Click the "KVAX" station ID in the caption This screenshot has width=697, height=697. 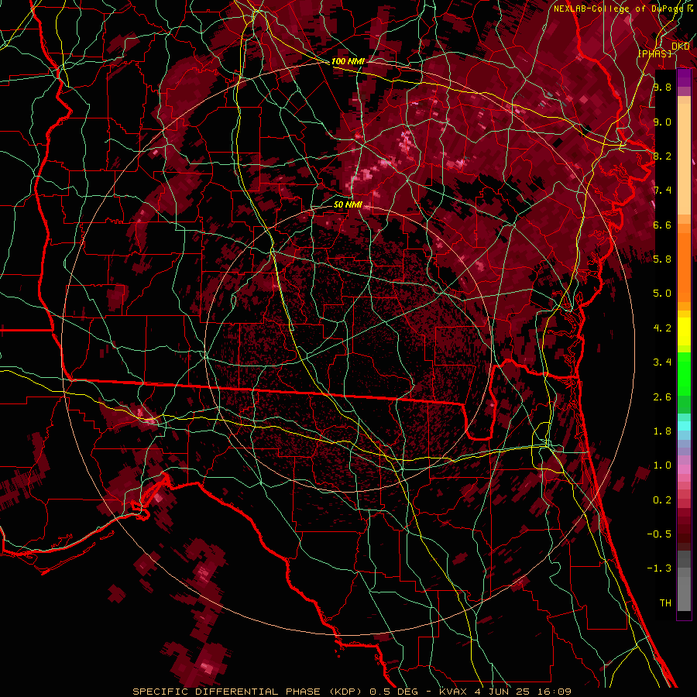452,692
